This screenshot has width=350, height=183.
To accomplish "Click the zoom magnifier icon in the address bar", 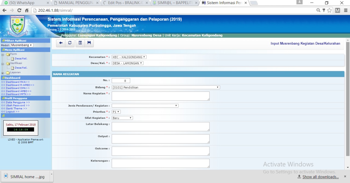I will pyautogui.click(x=319, y=10).
